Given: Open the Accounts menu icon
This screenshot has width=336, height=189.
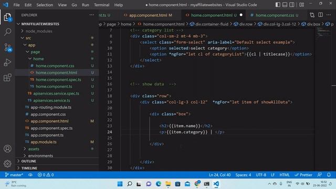Looking at the screenshot, I should tap(7, 149).
